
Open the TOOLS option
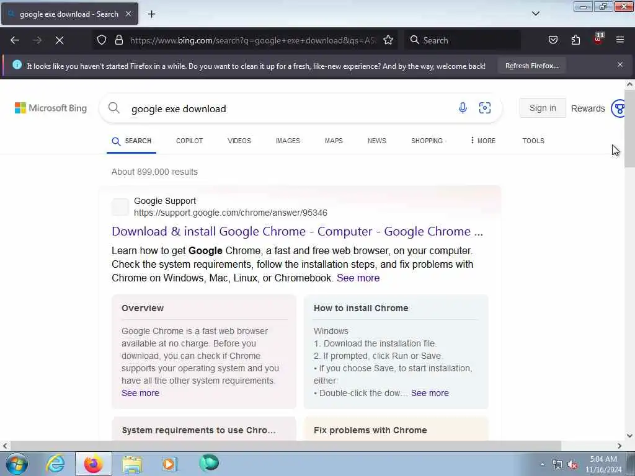click(x=533, y=141)
